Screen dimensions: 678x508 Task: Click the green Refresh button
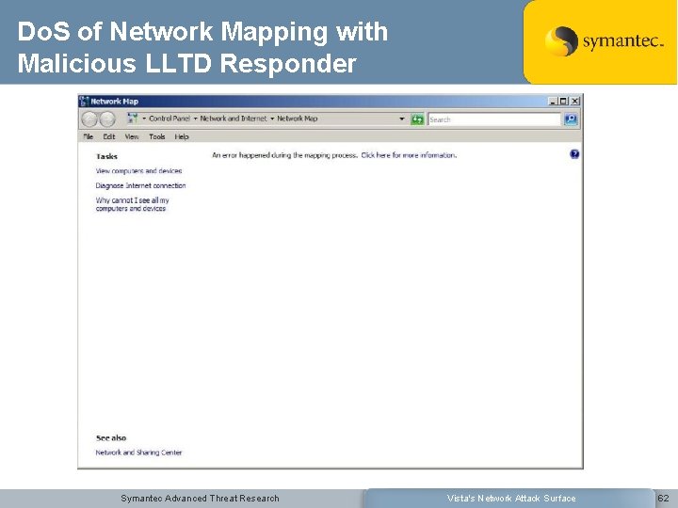[417, 119]
